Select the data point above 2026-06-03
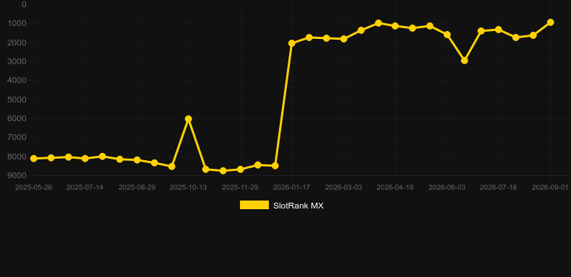The height and width of the screenshot is (277, 571). tap(447, 35)
